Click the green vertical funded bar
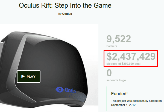This screenshot has height=112, width=164. [107, 99]
